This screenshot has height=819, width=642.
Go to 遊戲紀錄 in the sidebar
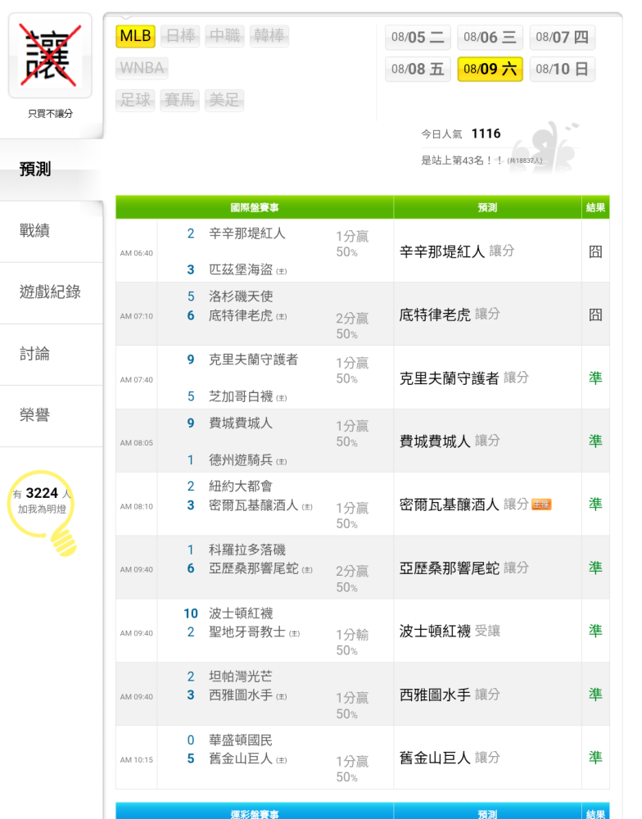tap(50, 292)
